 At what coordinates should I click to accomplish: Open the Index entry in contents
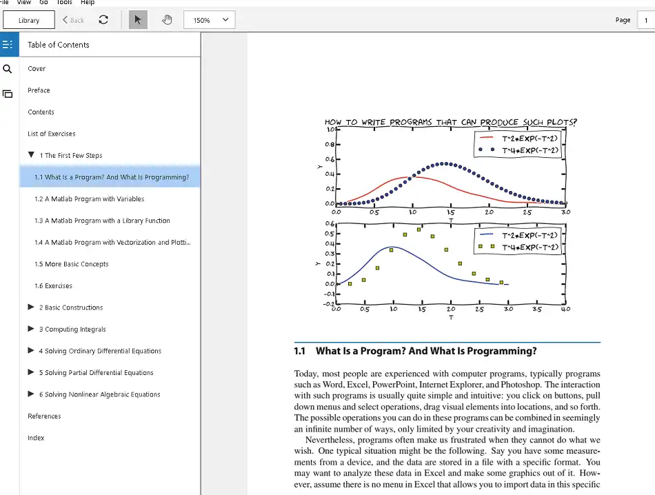[x=36, y=438]
